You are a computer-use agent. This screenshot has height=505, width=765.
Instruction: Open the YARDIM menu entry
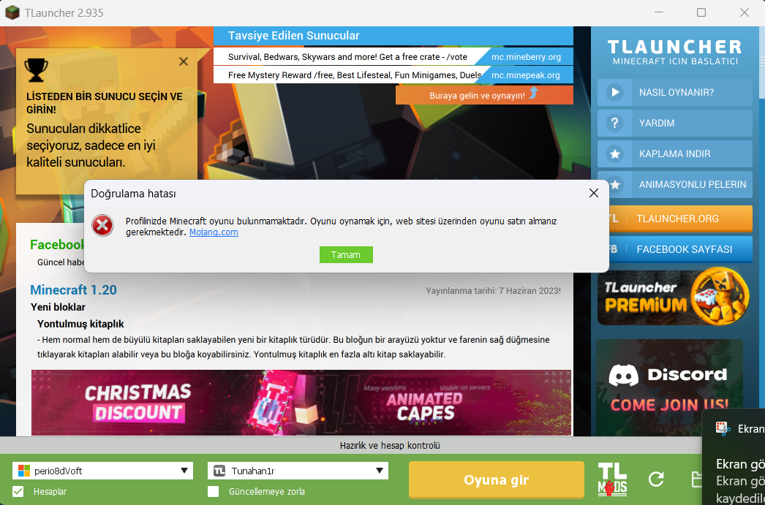[x=675, y=123]
